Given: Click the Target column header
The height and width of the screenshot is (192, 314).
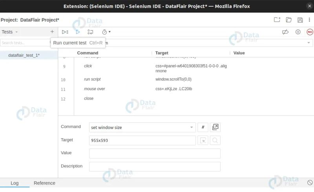Looking at the screenshot, I should 162,53.
